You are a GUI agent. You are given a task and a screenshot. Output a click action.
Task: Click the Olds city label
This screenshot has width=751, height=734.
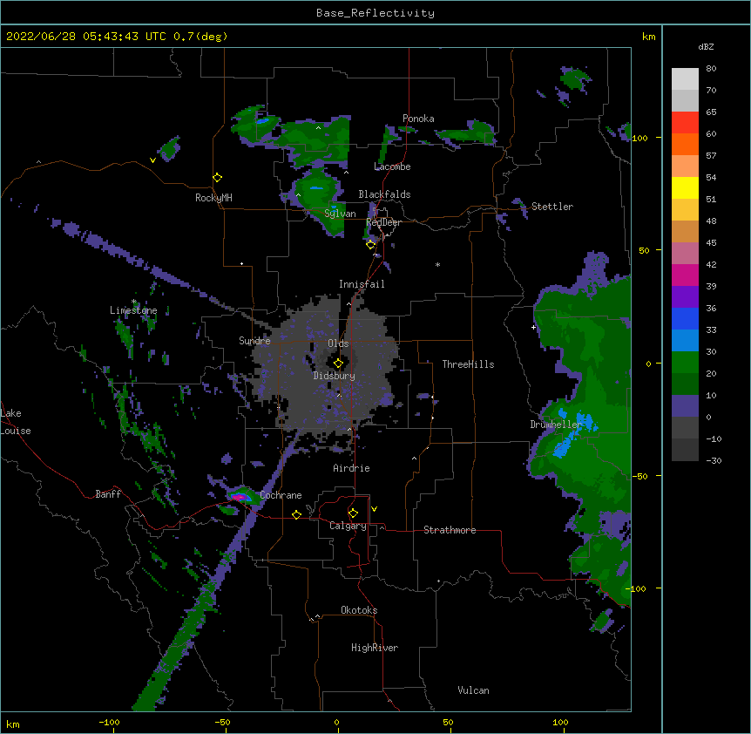point(338,343)
